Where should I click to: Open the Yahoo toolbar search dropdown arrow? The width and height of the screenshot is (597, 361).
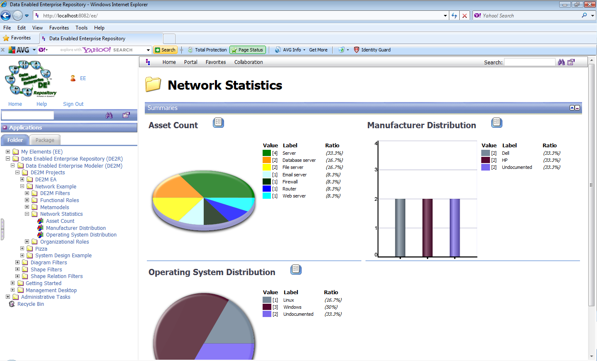click(x=148, y=50)
